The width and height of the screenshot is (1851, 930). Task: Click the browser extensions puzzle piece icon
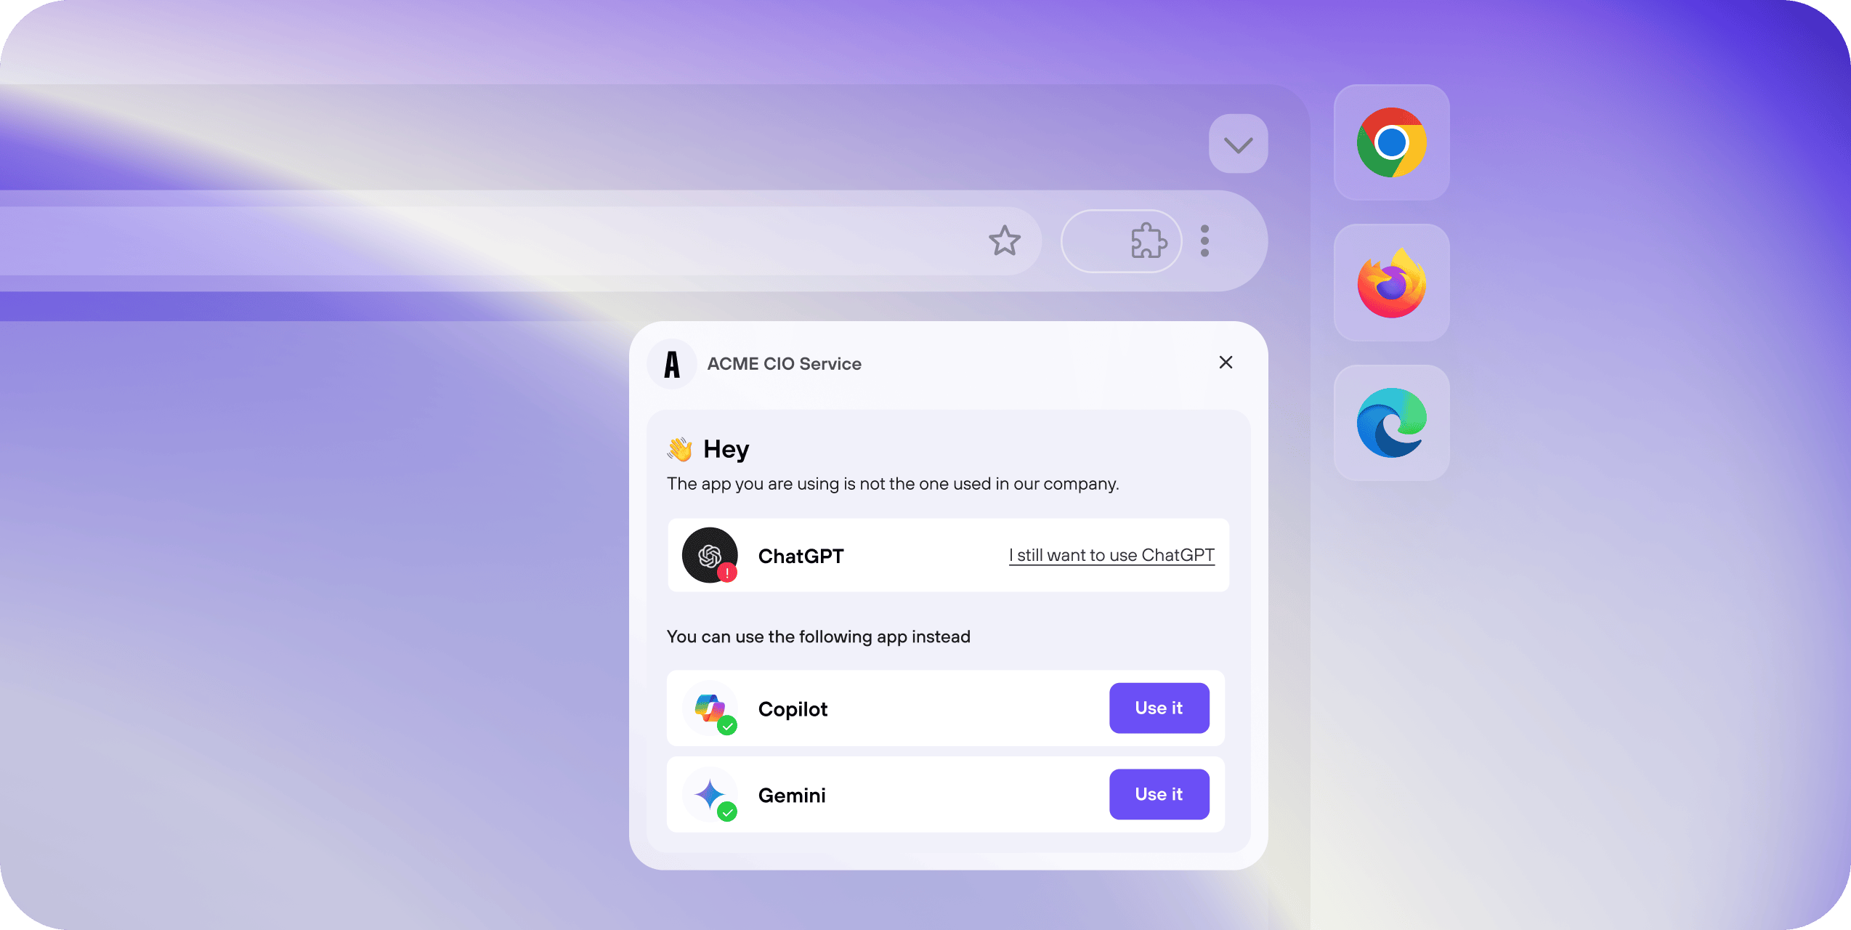1144,240
